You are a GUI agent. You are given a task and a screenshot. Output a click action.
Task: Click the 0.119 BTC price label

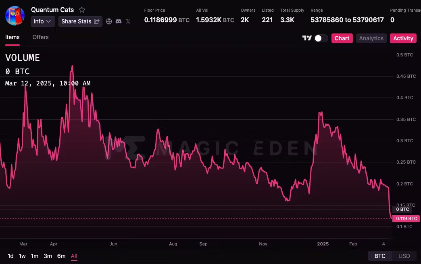tap(406, 219)
